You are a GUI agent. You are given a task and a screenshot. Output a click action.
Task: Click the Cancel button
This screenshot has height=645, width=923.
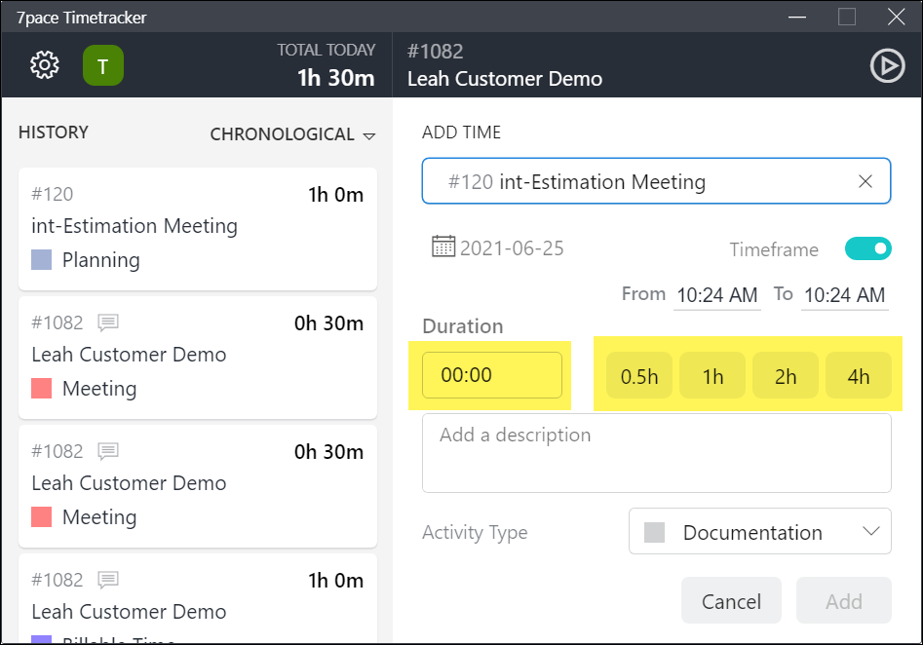731,600
